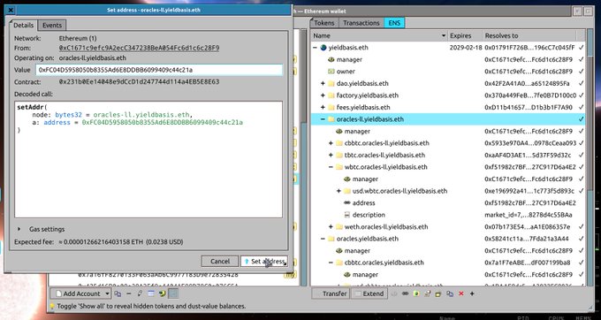Click the X icon in Set address title bar
601x320 pixels.
coord(11,10)
